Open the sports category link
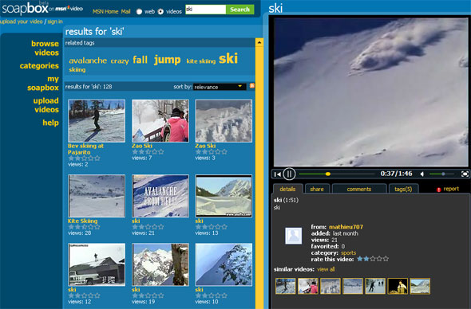The height and width of the screenshot is (309, 471). coord(348,253)
